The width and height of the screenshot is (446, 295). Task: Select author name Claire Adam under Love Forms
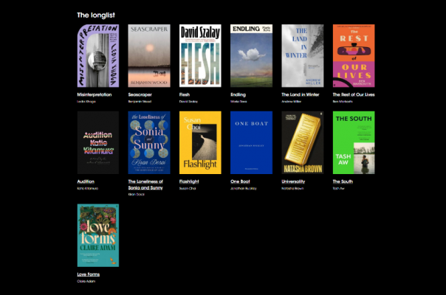[x=86, y=282]
